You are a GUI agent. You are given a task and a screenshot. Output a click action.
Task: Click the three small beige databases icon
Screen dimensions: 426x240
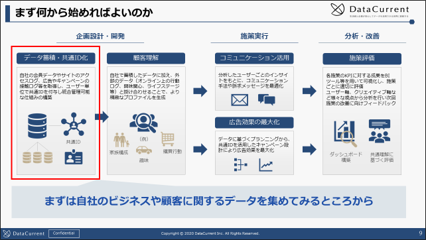click(38, 158)
